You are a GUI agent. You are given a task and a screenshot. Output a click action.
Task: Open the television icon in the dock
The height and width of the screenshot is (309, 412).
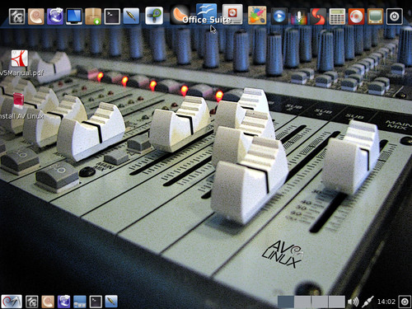(x=375, y=16)
